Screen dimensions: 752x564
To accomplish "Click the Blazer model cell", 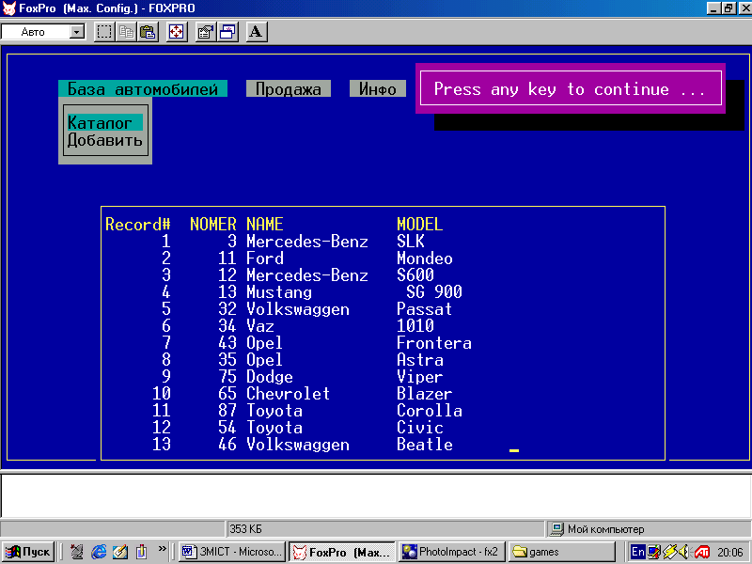I will pos(425,394).
